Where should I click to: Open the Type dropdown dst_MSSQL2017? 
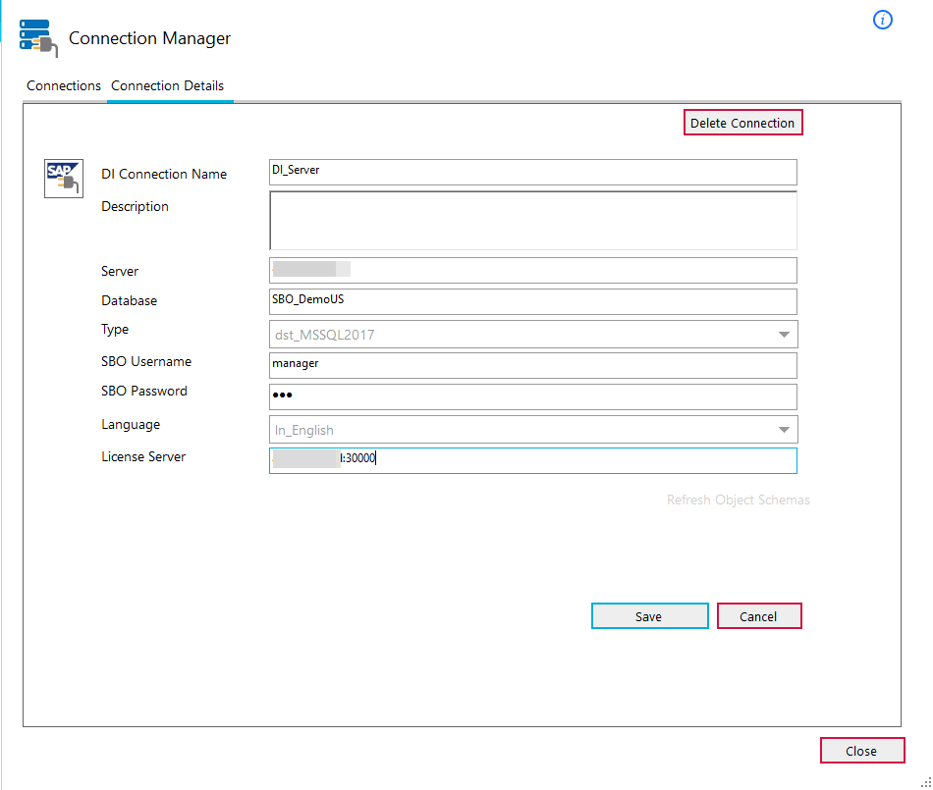point(533,335)
